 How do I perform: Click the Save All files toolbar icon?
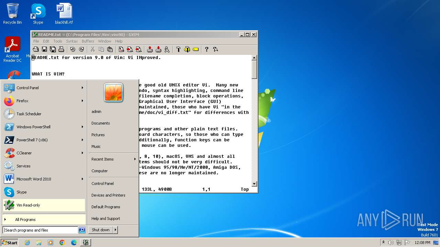[x=53, y=49]
